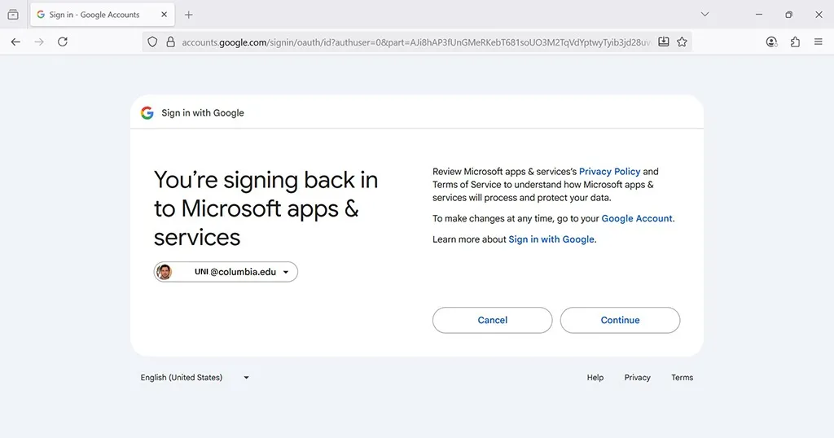Bookmark this page with the star icon
This screenshot has width=834, height=438.
682,42
